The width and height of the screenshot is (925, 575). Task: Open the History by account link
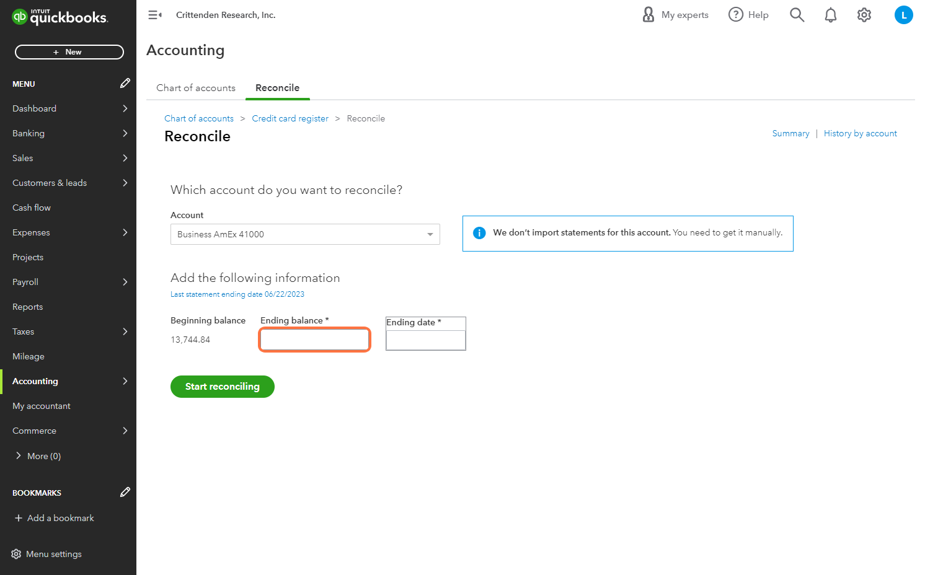[x=861, y=133]
